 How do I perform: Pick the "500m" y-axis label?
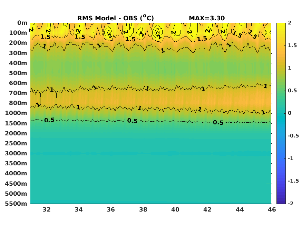[18, 73]
